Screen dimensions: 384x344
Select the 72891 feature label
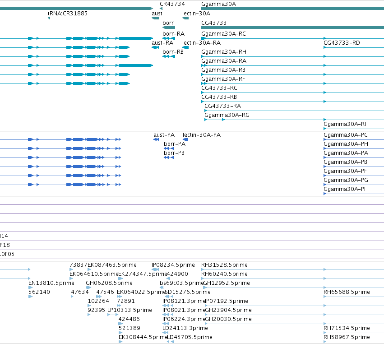[126, 301]
